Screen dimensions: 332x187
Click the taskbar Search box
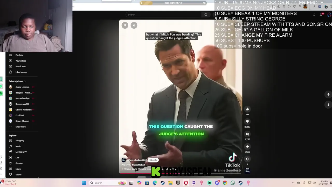tap(108, 183)
